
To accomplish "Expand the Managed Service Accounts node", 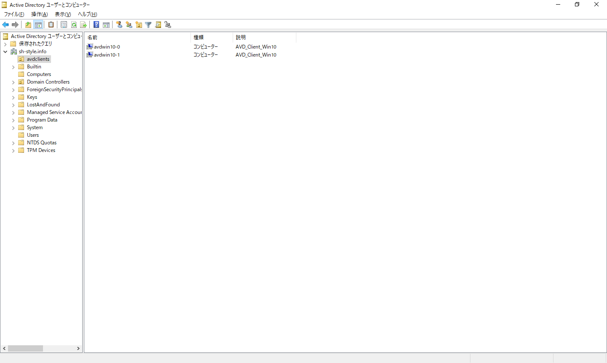I will click(13, 112).
